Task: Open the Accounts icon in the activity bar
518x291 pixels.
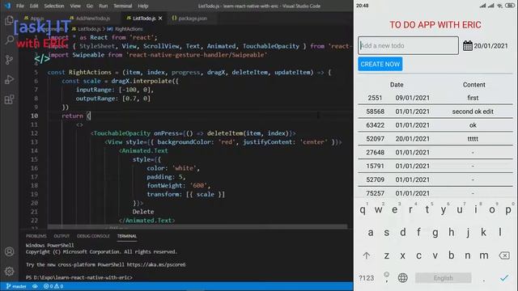Action: click(x=9, y=251)
